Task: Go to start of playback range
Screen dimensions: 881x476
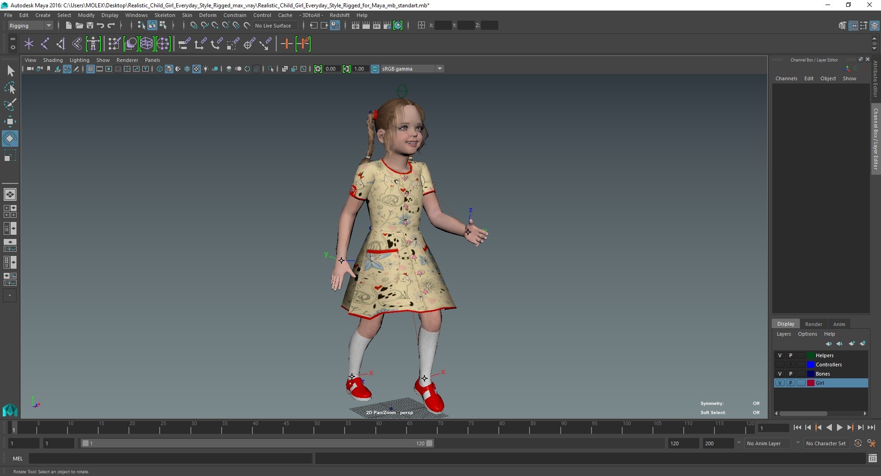Action: click(797, 427)
